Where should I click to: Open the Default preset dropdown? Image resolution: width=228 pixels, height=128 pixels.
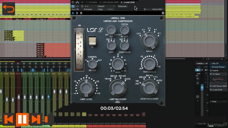pos(106,6)
